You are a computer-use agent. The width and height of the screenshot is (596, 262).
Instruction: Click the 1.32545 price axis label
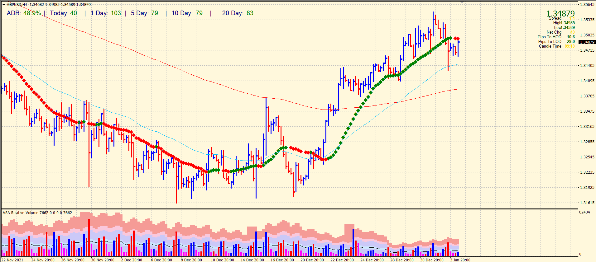pos(587,157)
